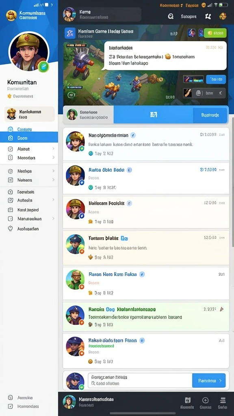Open Kent.tnpard in the sidebar
This screenshot has width=234, height=416.
click(29, 210)
